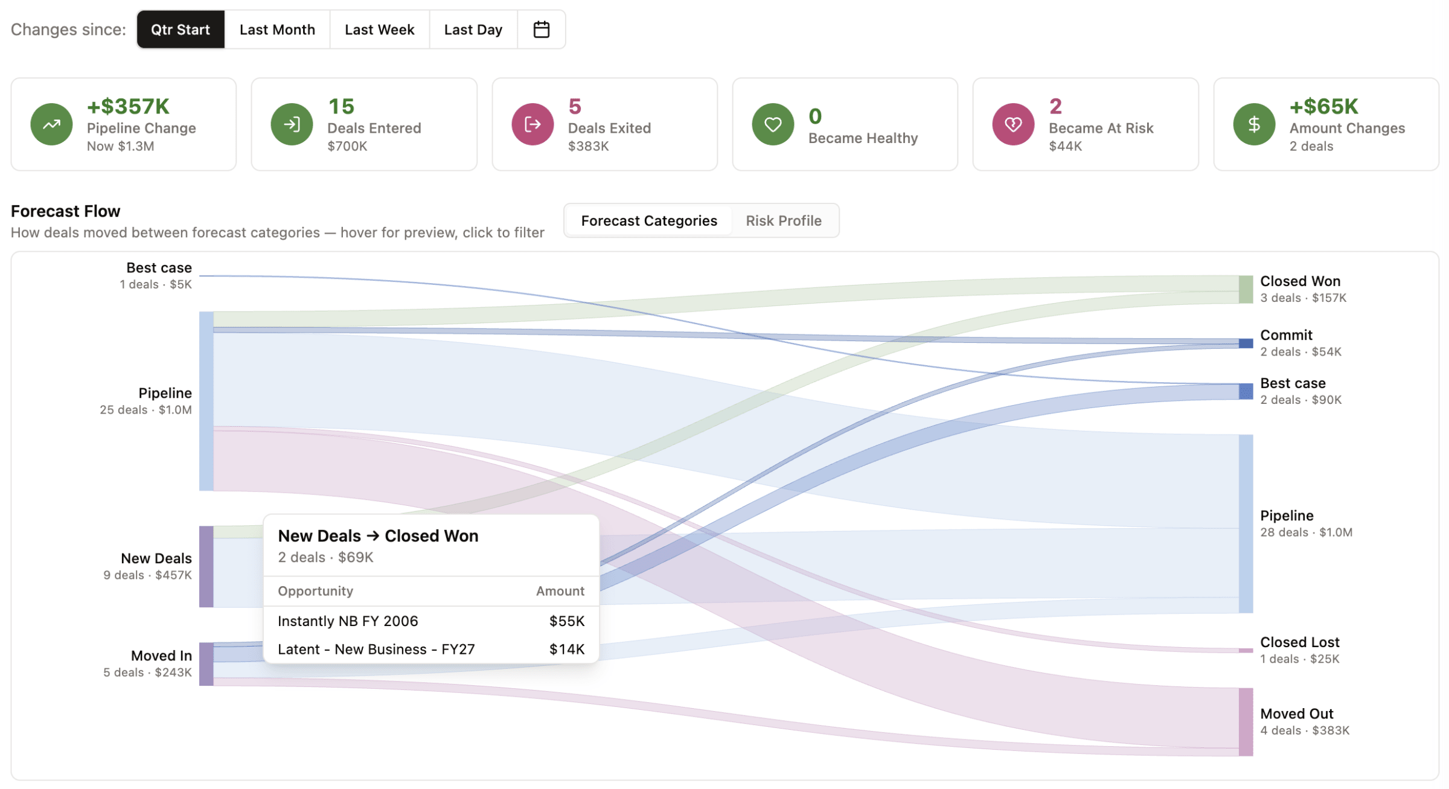Switch to the Risk Profile tab
1449x789 pixels.
[783, 220]
